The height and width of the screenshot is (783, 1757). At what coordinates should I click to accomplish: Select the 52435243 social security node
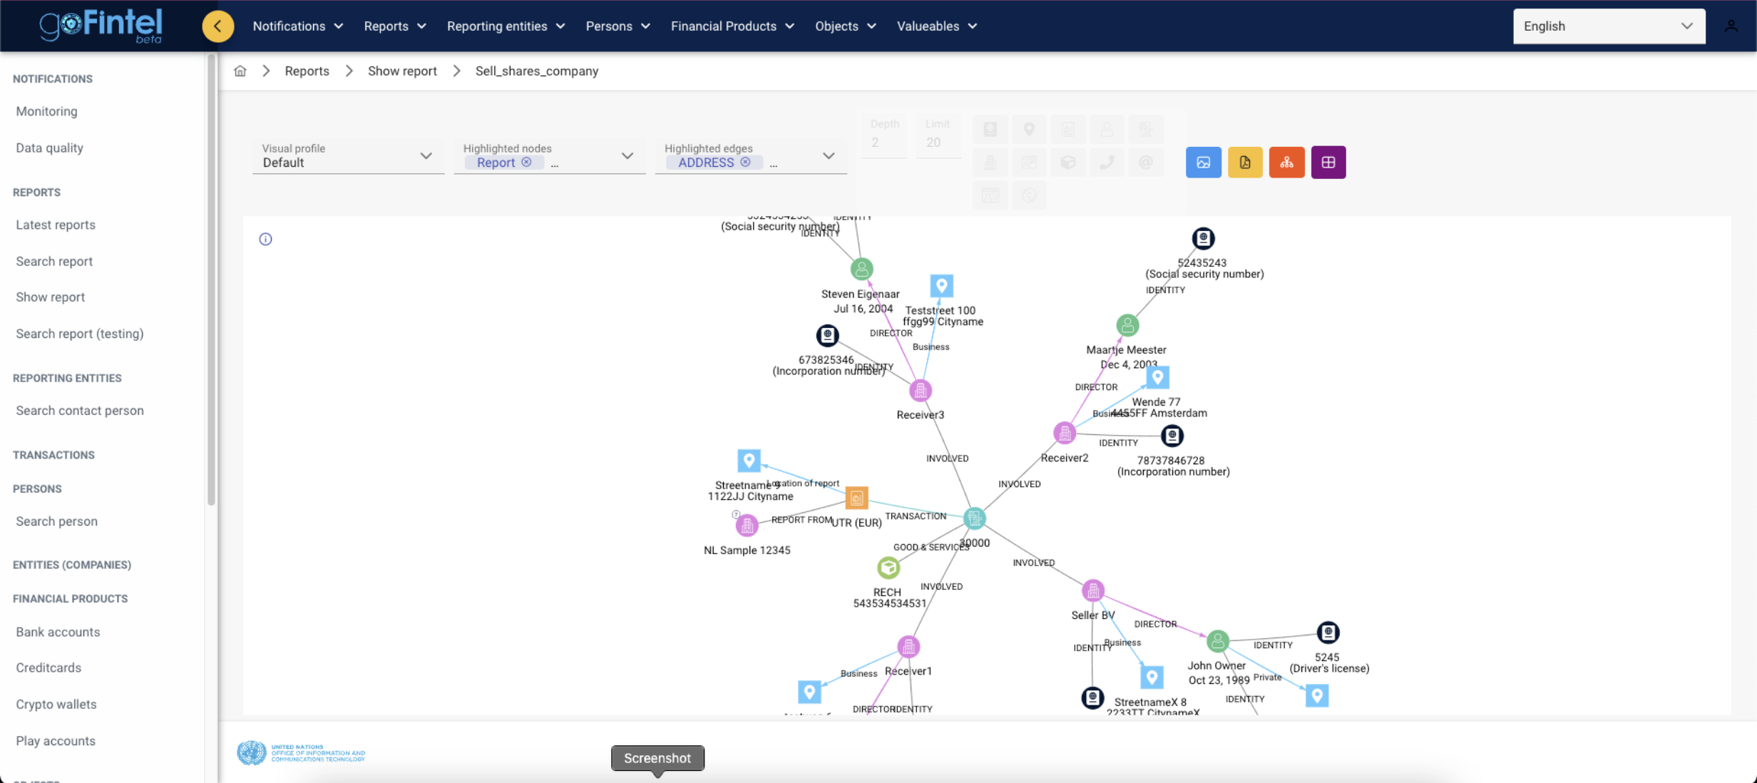pyautogui.click(x=1203, y=238)
